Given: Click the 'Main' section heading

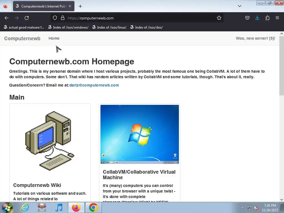Looking at the screenshot, I should (x=17, y=97).
